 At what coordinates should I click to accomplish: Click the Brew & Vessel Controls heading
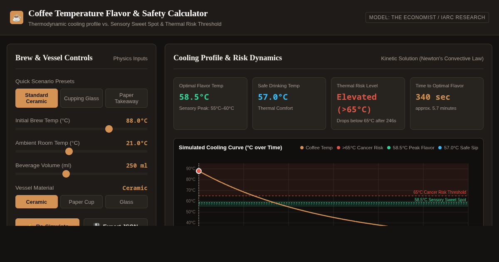click(x=54, y=58)
